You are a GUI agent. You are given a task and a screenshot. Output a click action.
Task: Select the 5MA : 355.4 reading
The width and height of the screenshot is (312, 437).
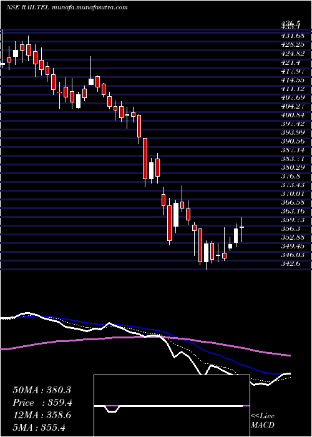click(39, 427)
